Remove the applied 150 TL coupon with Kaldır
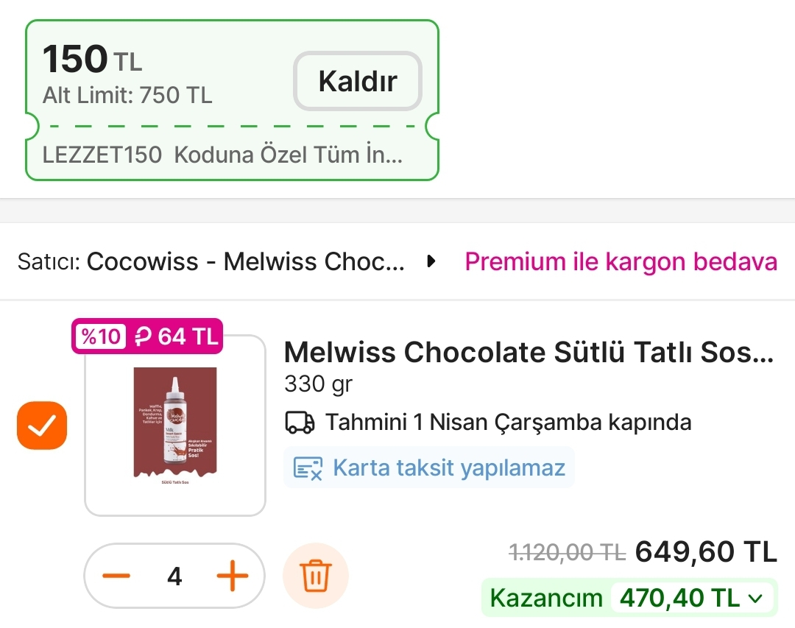Screen dimensions: 795x628 (x=358, y=81)
